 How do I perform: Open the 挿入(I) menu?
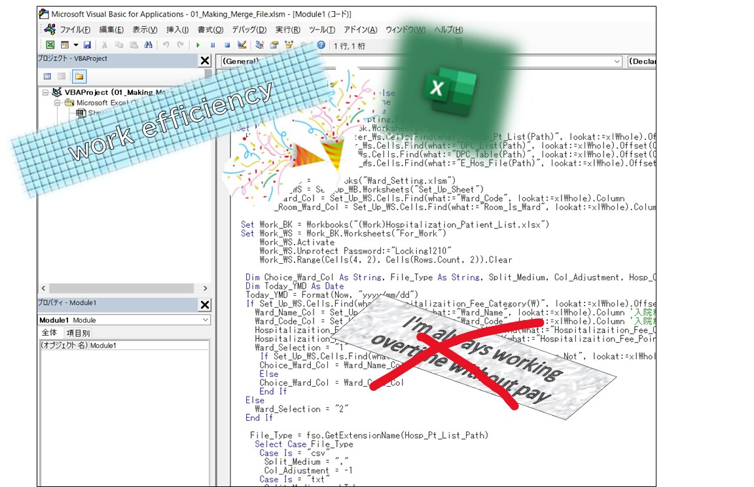(x=177, y=30)
